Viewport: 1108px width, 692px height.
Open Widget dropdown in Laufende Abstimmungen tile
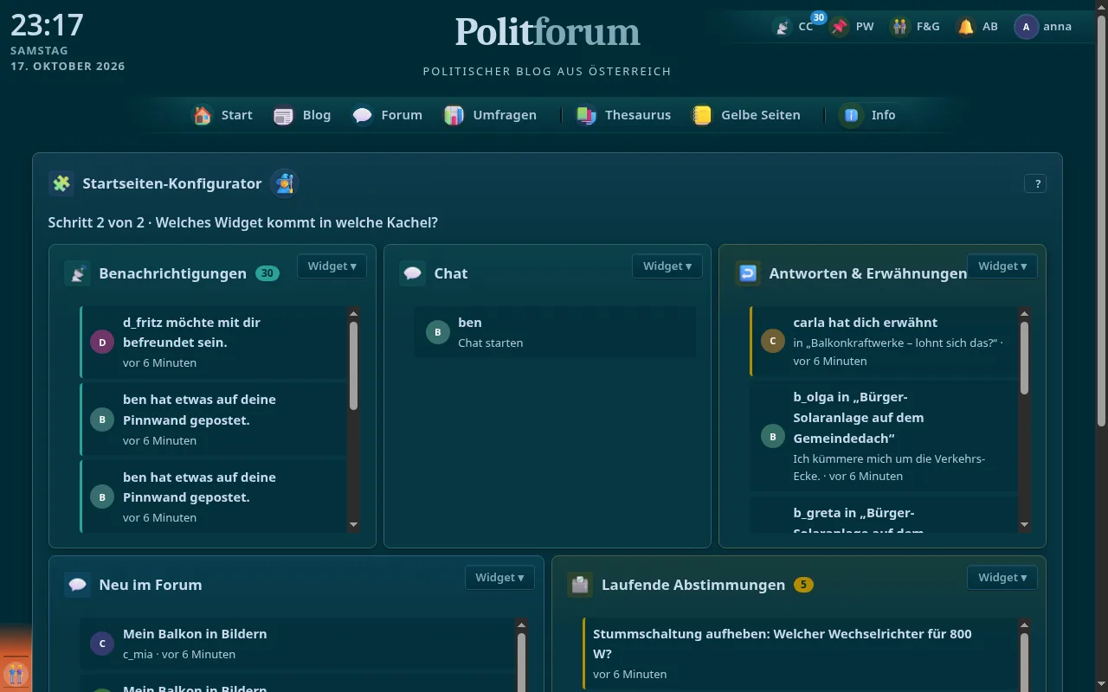1002,578
